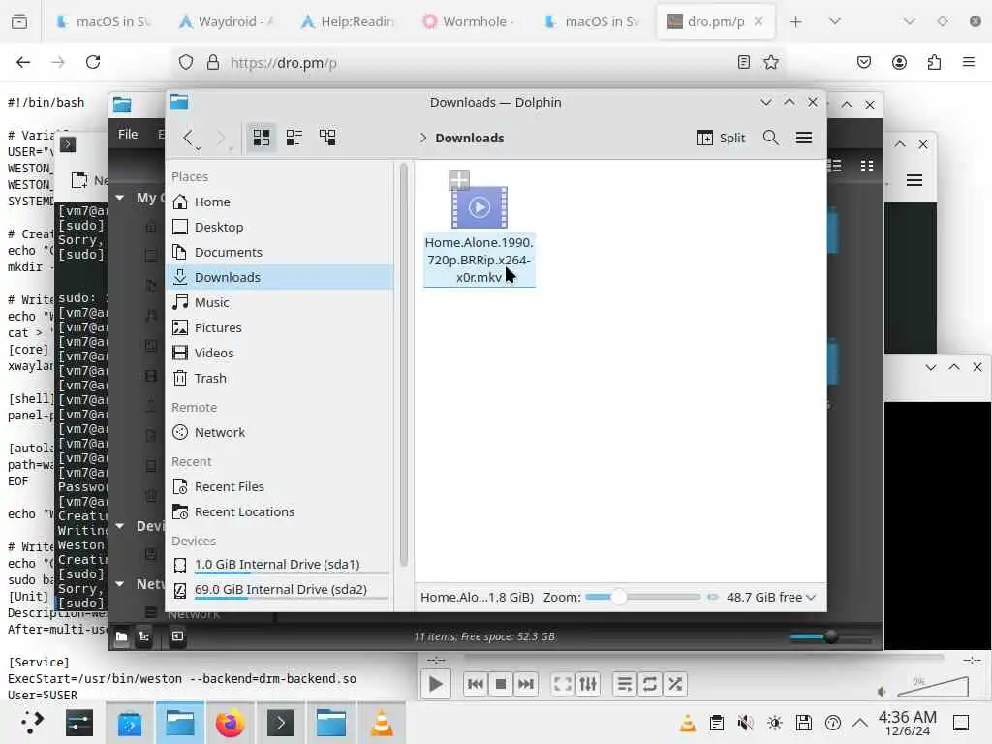992x744 pixels.
Task: Mute VLC using speaker icon
Action: (882, 692)
